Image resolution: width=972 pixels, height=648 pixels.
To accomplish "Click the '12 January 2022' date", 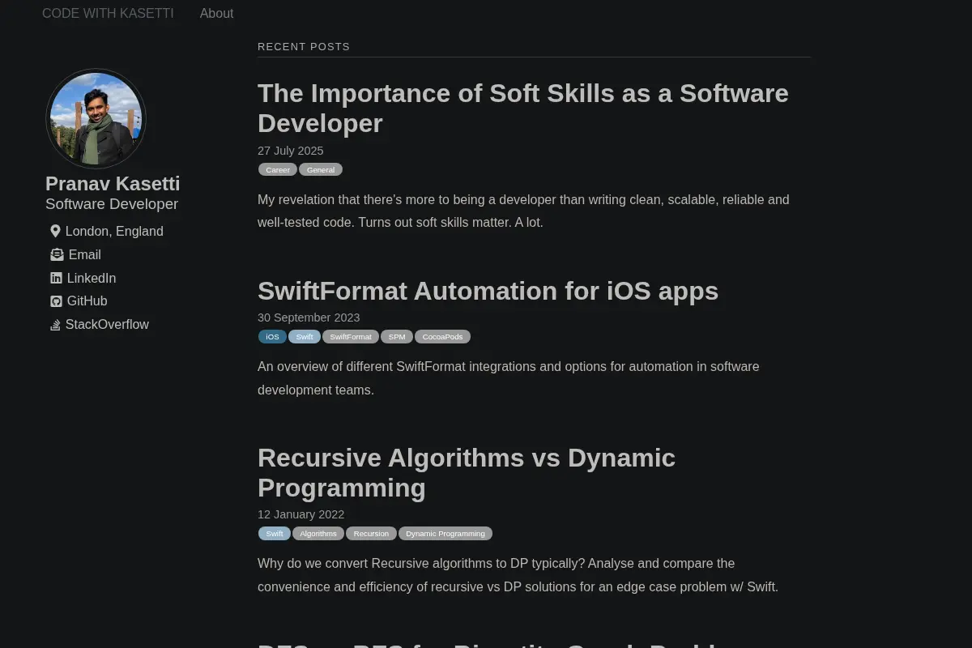I will click(301, 514).
